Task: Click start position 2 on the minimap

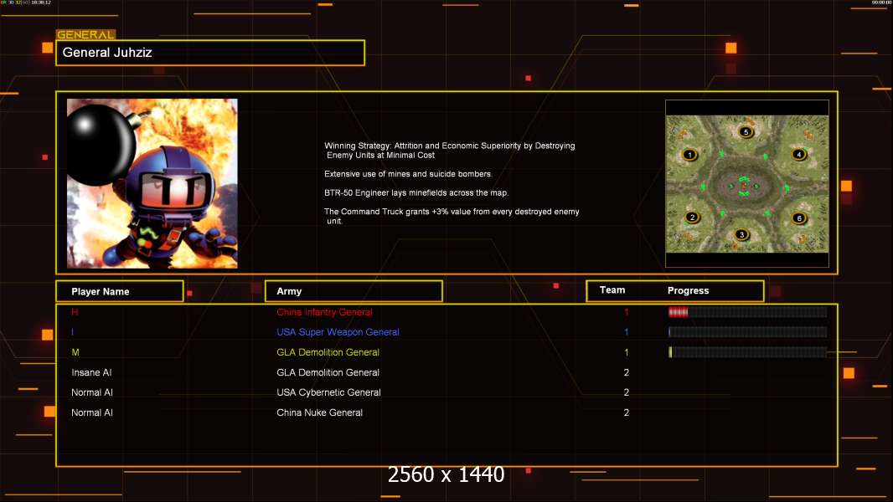Action: point(692,218)
